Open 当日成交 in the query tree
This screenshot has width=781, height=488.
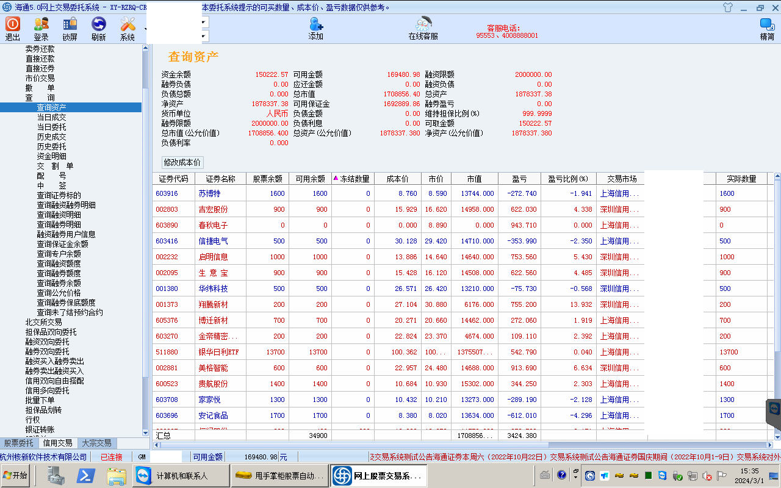coord(51,117)
